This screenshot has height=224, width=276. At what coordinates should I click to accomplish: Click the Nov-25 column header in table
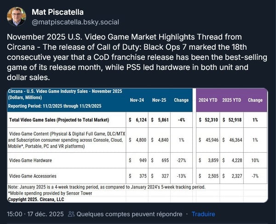[x=161, y=99]
